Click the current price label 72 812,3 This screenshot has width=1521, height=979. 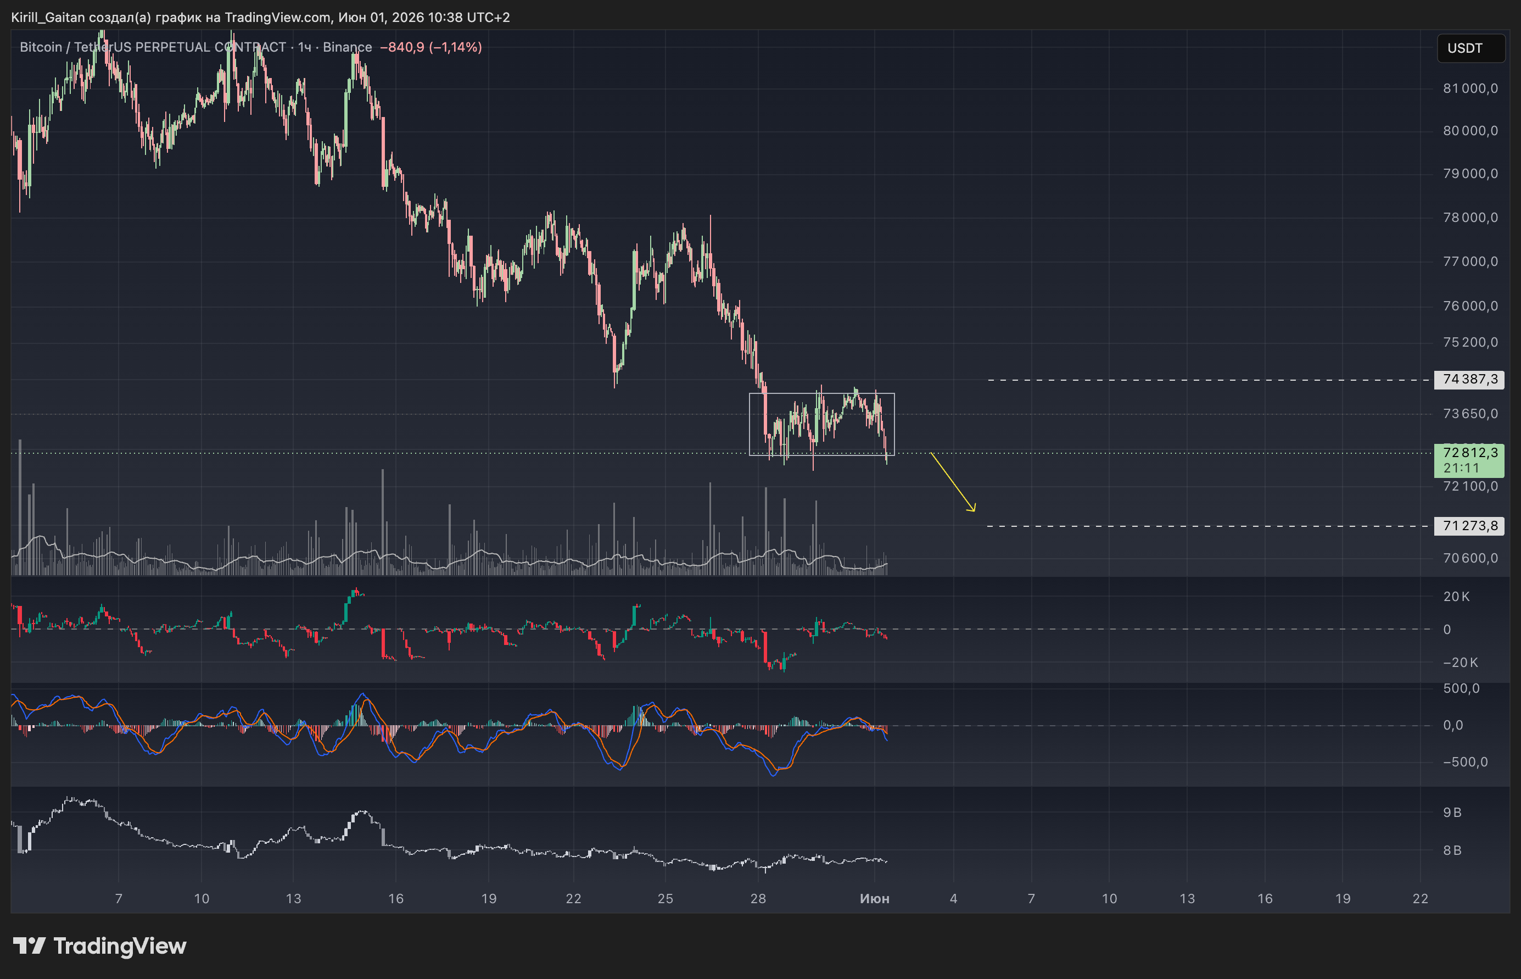tap(1469, 453)
